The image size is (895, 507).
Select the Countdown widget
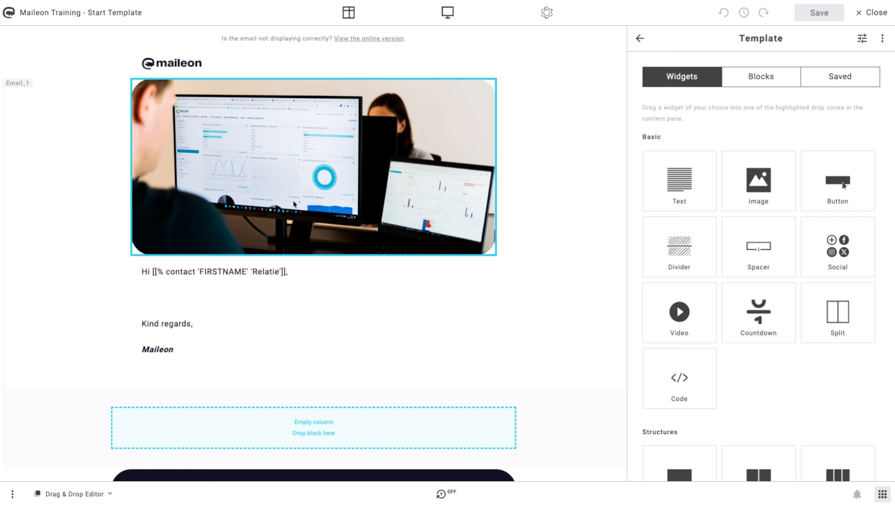(x=758, y=313)
